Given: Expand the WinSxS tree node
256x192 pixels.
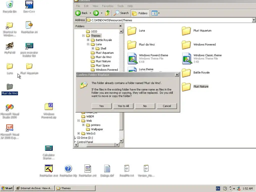Looking at the screenshot, I should pos(78,133).
